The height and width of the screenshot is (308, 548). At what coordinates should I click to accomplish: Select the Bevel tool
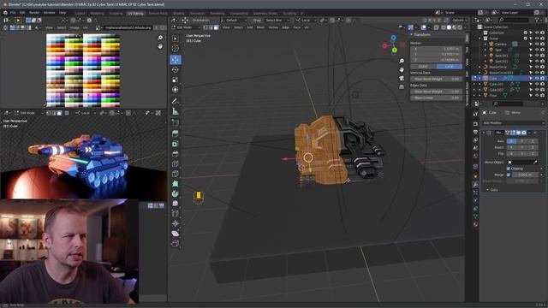tap(176, 154)
